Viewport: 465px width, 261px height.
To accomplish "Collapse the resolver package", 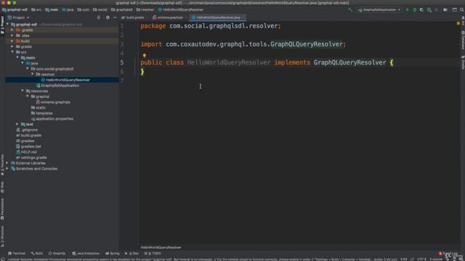I will pos(32,74).
